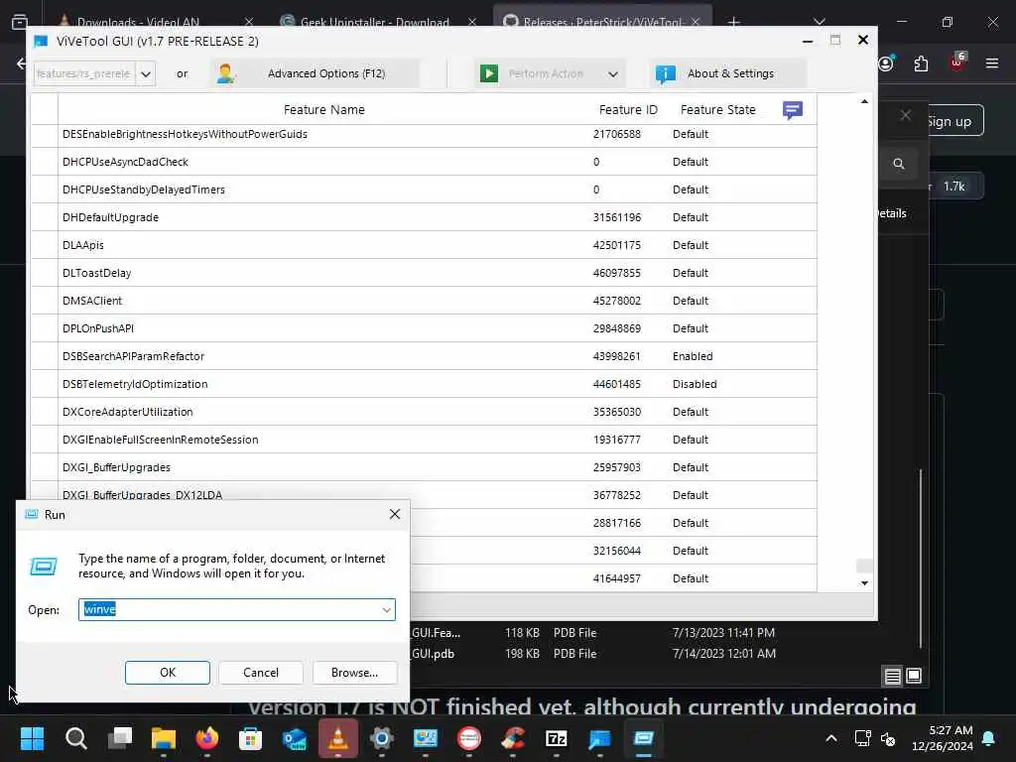Screen dimensions: 1016x762
Task: Select DXCoreAdapterUtilization feature row
Action: click(x=424, y=412)
